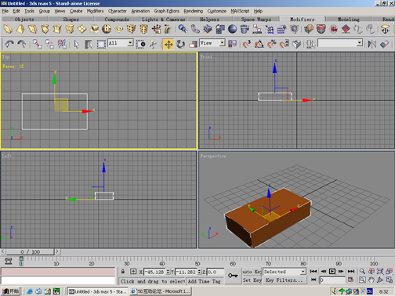Switch to the Objects tab
Viewport: 395px width, 296px height.
click(x=24, y=20)
